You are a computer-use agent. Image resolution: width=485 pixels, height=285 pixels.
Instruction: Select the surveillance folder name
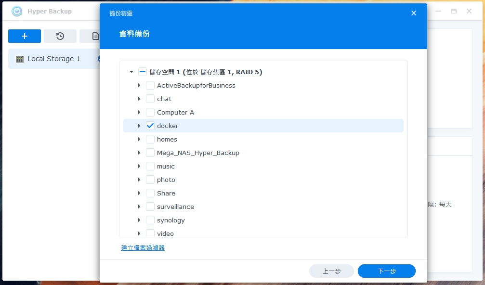175,207
